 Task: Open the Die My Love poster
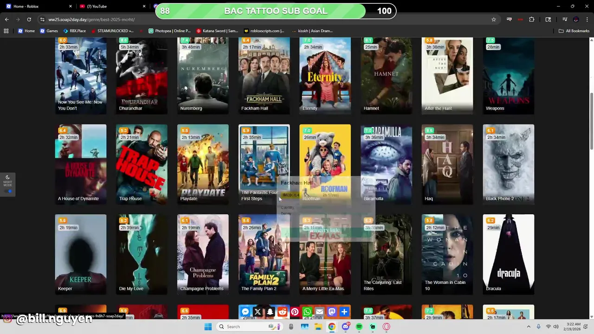142,254
